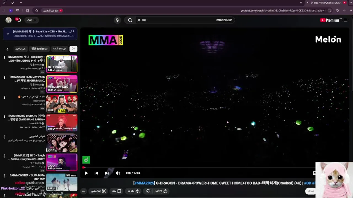Viewport: 353px width, 198px height.
Task: Open the BIGBANG 2024MAMA video thumbnail
Action: pyautogui.click(x=62, y=123)
